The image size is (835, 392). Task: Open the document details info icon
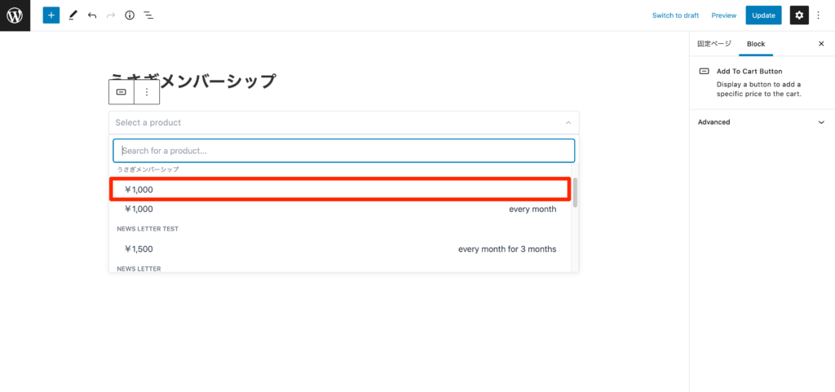[130, 15]
